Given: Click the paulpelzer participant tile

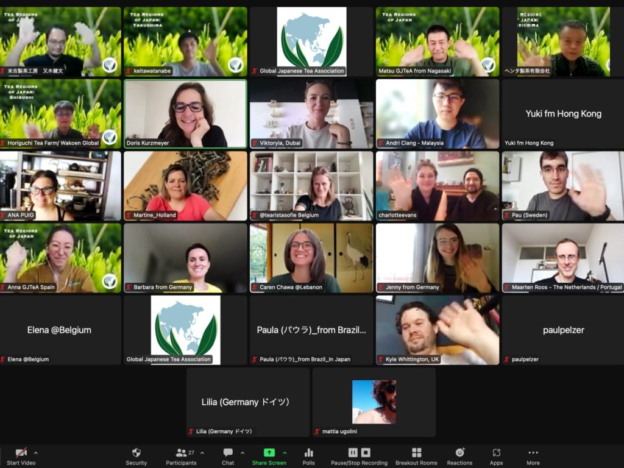Looking at the screenshot, I should click(563, 330).
